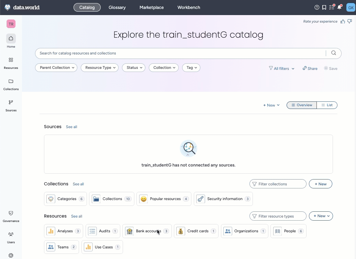
Task: Open the notifications bell icon
Action: pos(340,7)
